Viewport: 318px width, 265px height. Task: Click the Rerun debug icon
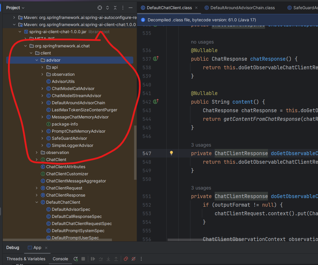(x=76, y=259)
